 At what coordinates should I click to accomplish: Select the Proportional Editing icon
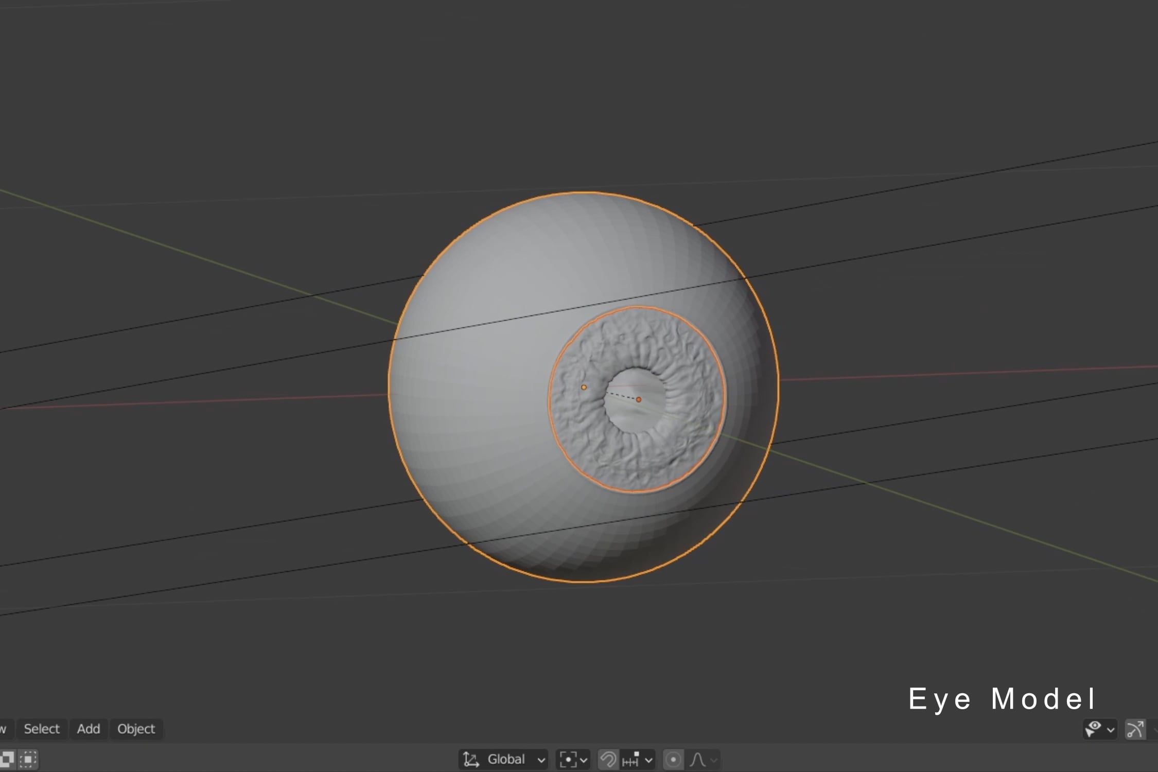tap(673, 760)
